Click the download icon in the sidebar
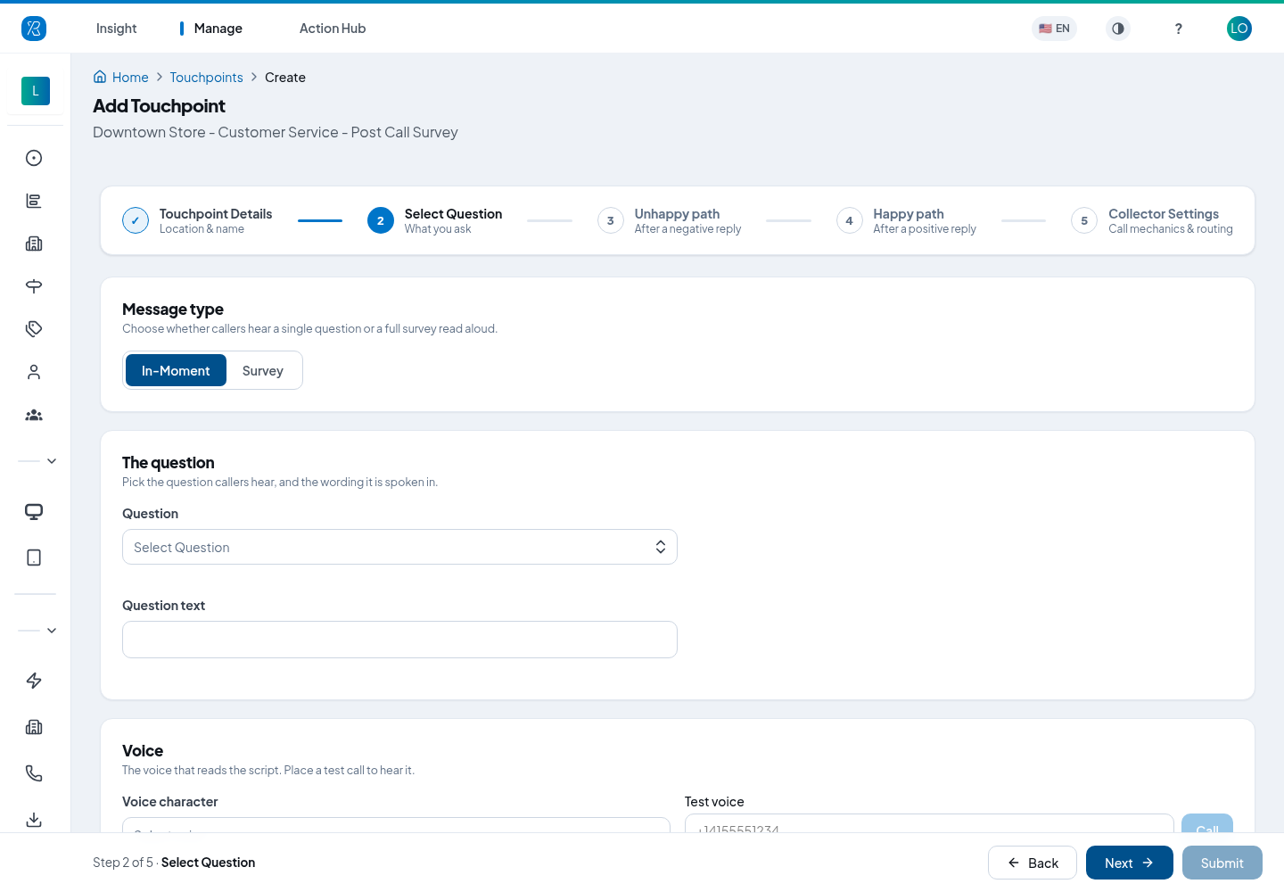 coord(34,820)
